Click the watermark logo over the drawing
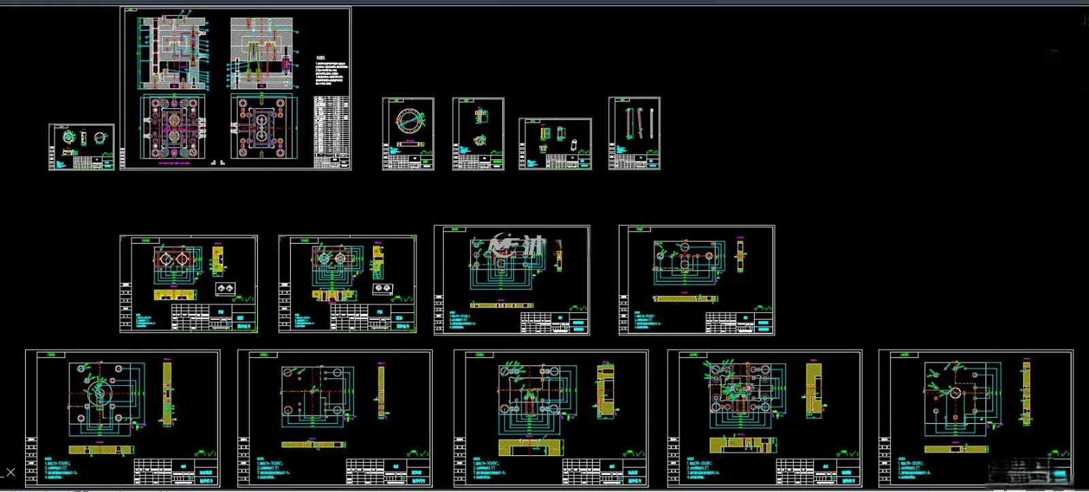The width and height of the screenshot is (1089, 492). point(517,244)
